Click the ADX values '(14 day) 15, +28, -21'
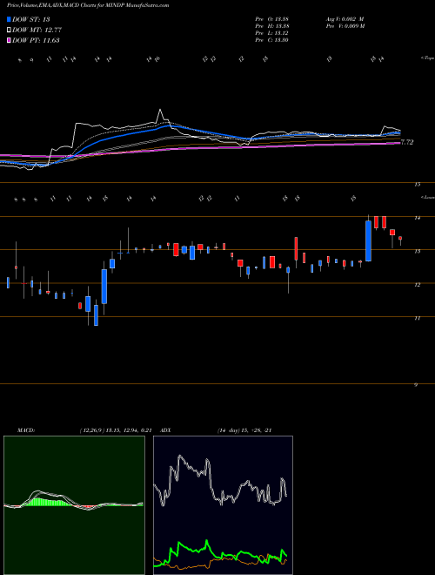 [x=244, y=430]
